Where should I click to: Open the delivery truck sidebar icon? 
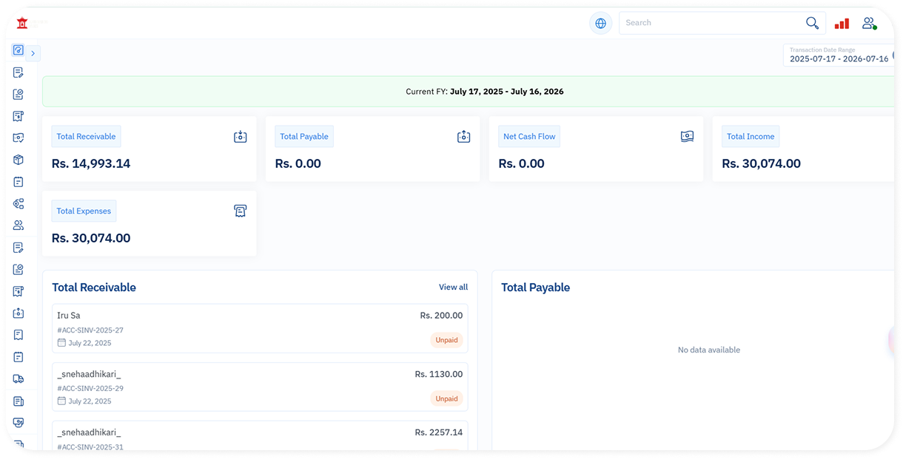[x=19, y=378]
